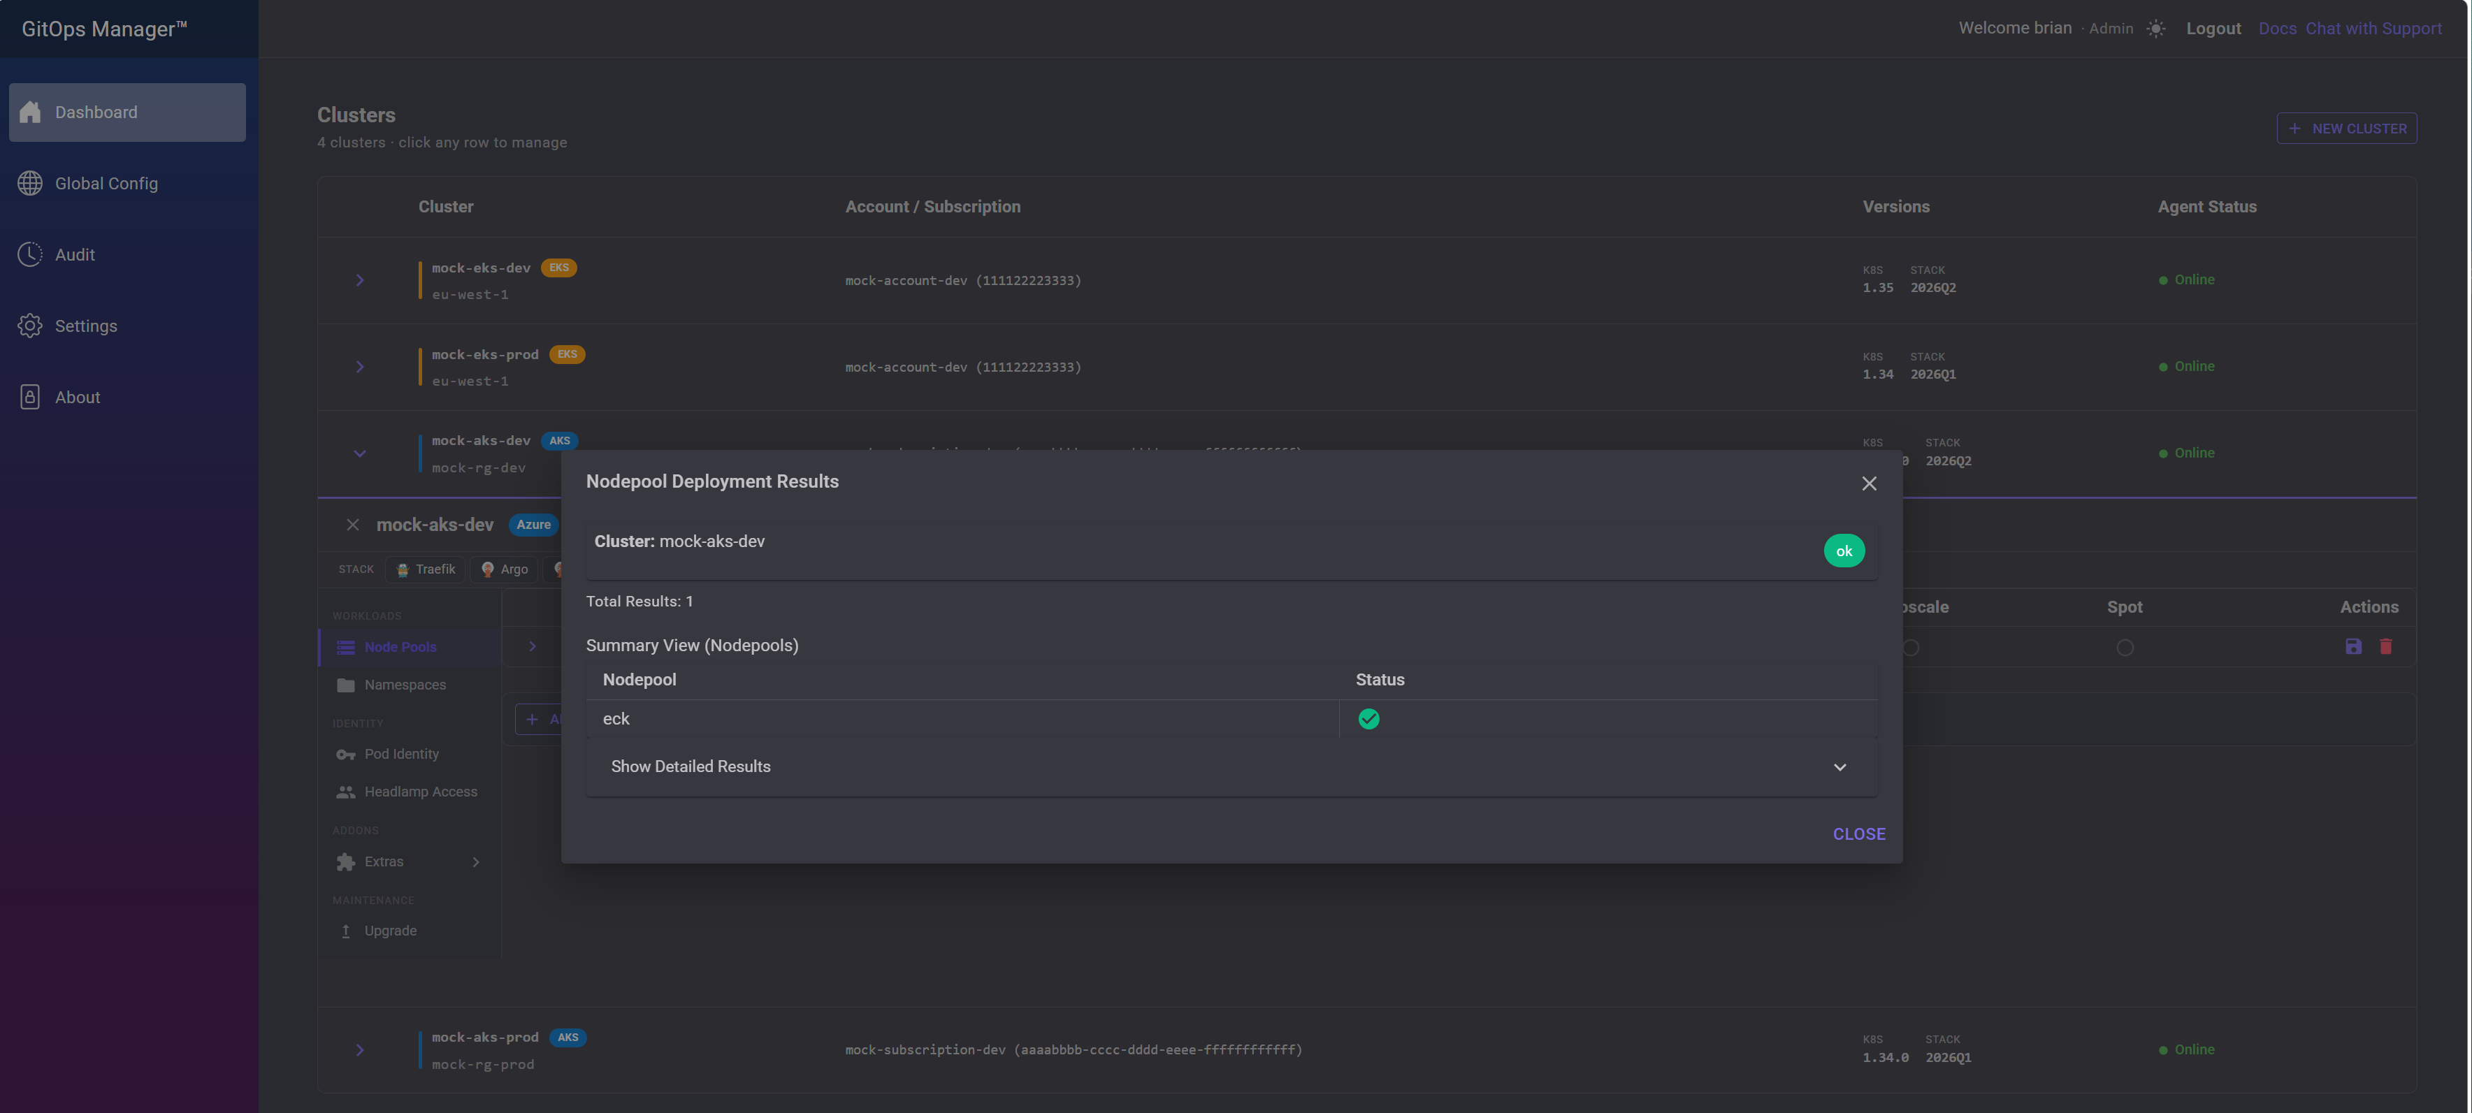Open About page
The image size is (2472, 1113).
(127, 398)
